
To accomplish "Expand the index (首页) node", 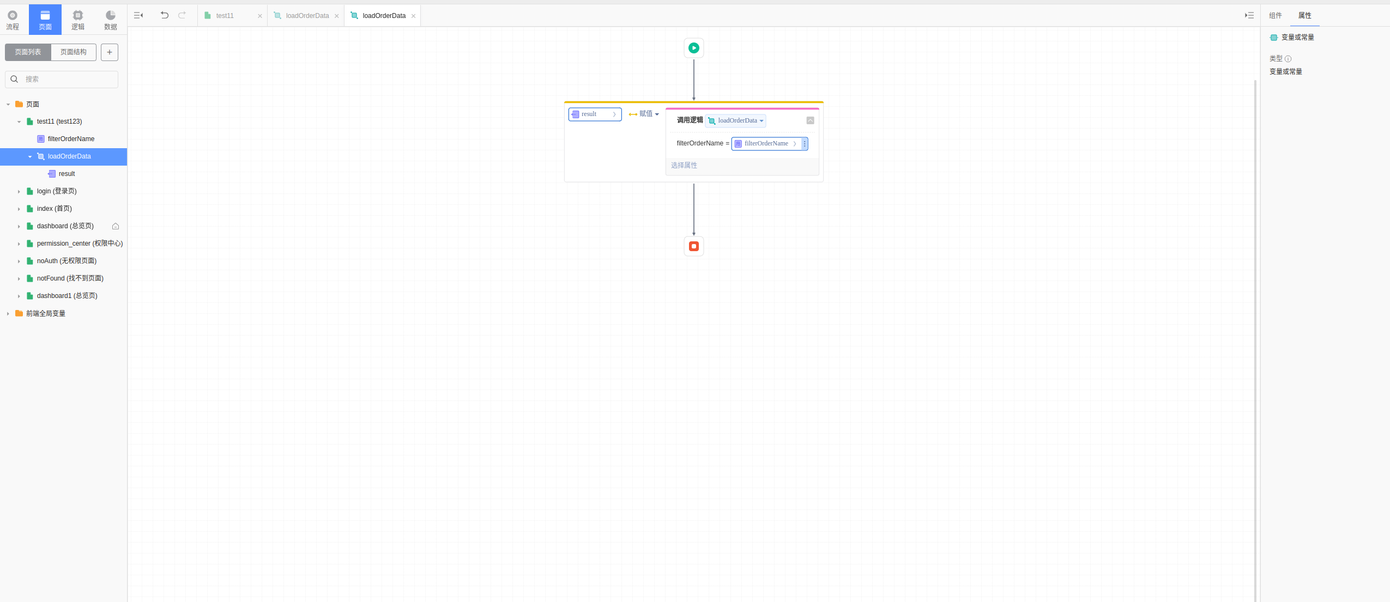I will tap(19, 209).
